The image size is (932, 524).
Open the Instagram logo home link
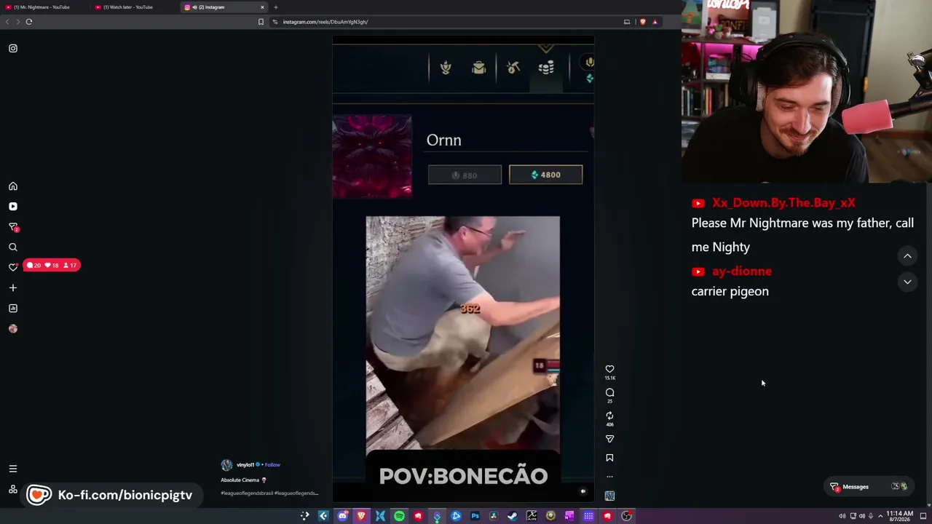13,48
